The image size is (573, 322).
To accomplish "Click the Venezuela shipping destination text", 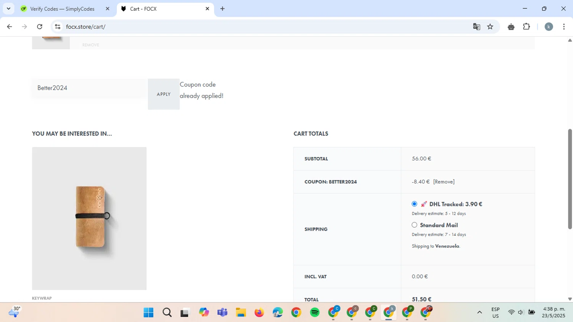I will click(447, 246).
